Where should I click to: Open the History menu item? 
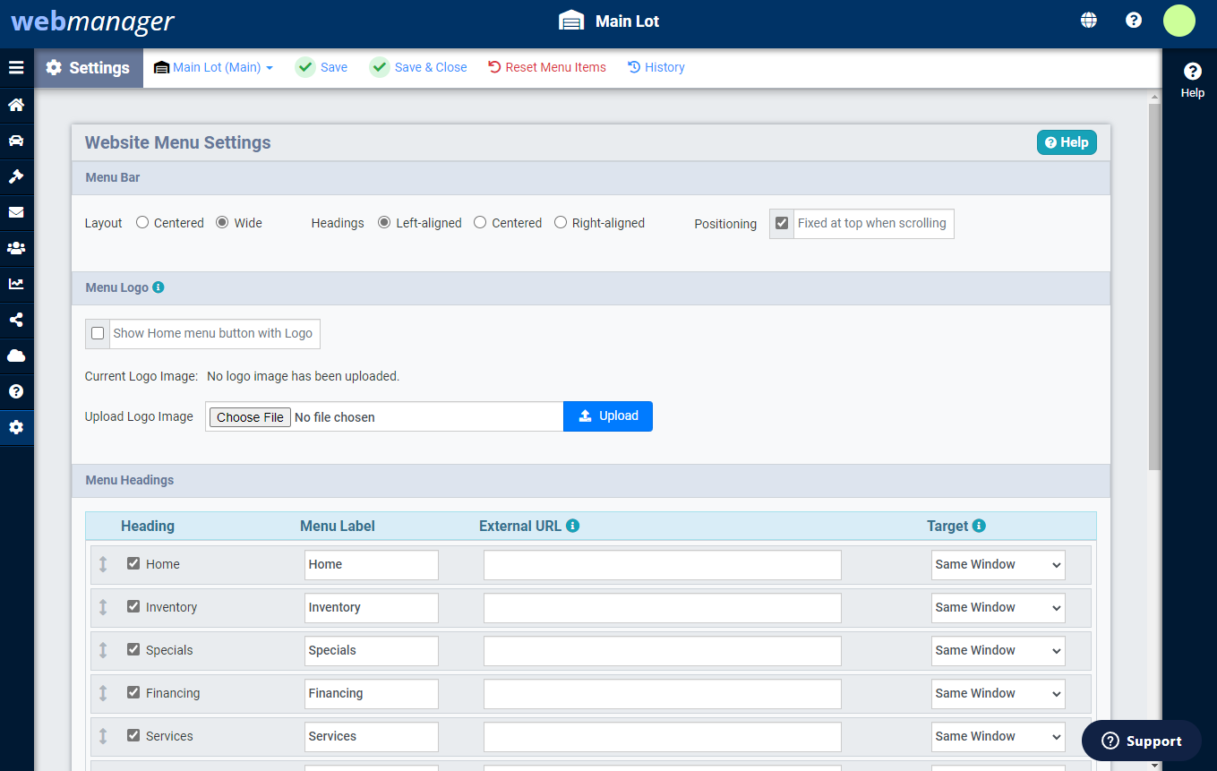click(656, 67)
